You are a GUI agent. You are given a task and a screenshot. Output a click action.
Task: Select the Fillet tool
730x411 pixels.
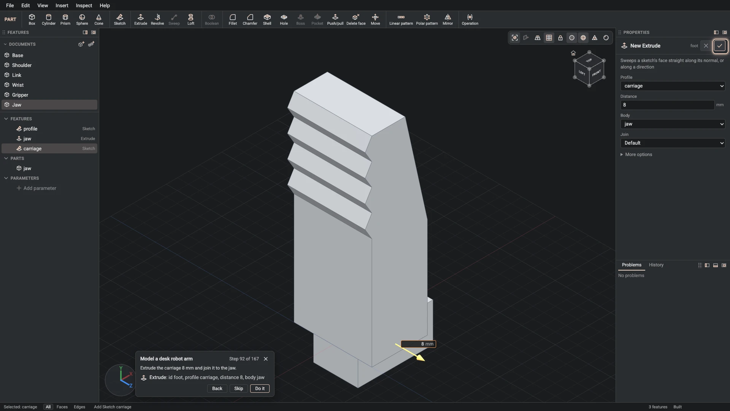tap(233, 19)
